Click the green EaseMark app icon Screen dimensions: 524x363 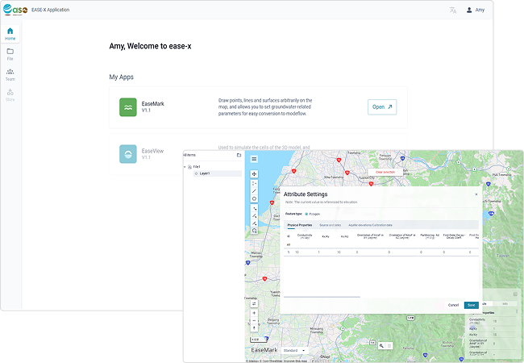(128, 107)
